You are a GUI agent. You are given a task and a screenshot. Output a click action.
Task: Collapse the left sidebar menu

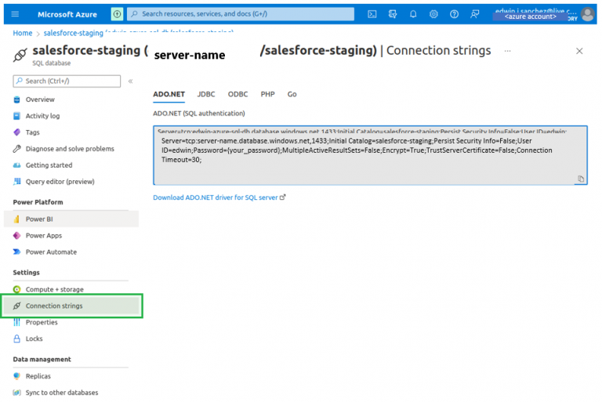[x=130, y=81]
